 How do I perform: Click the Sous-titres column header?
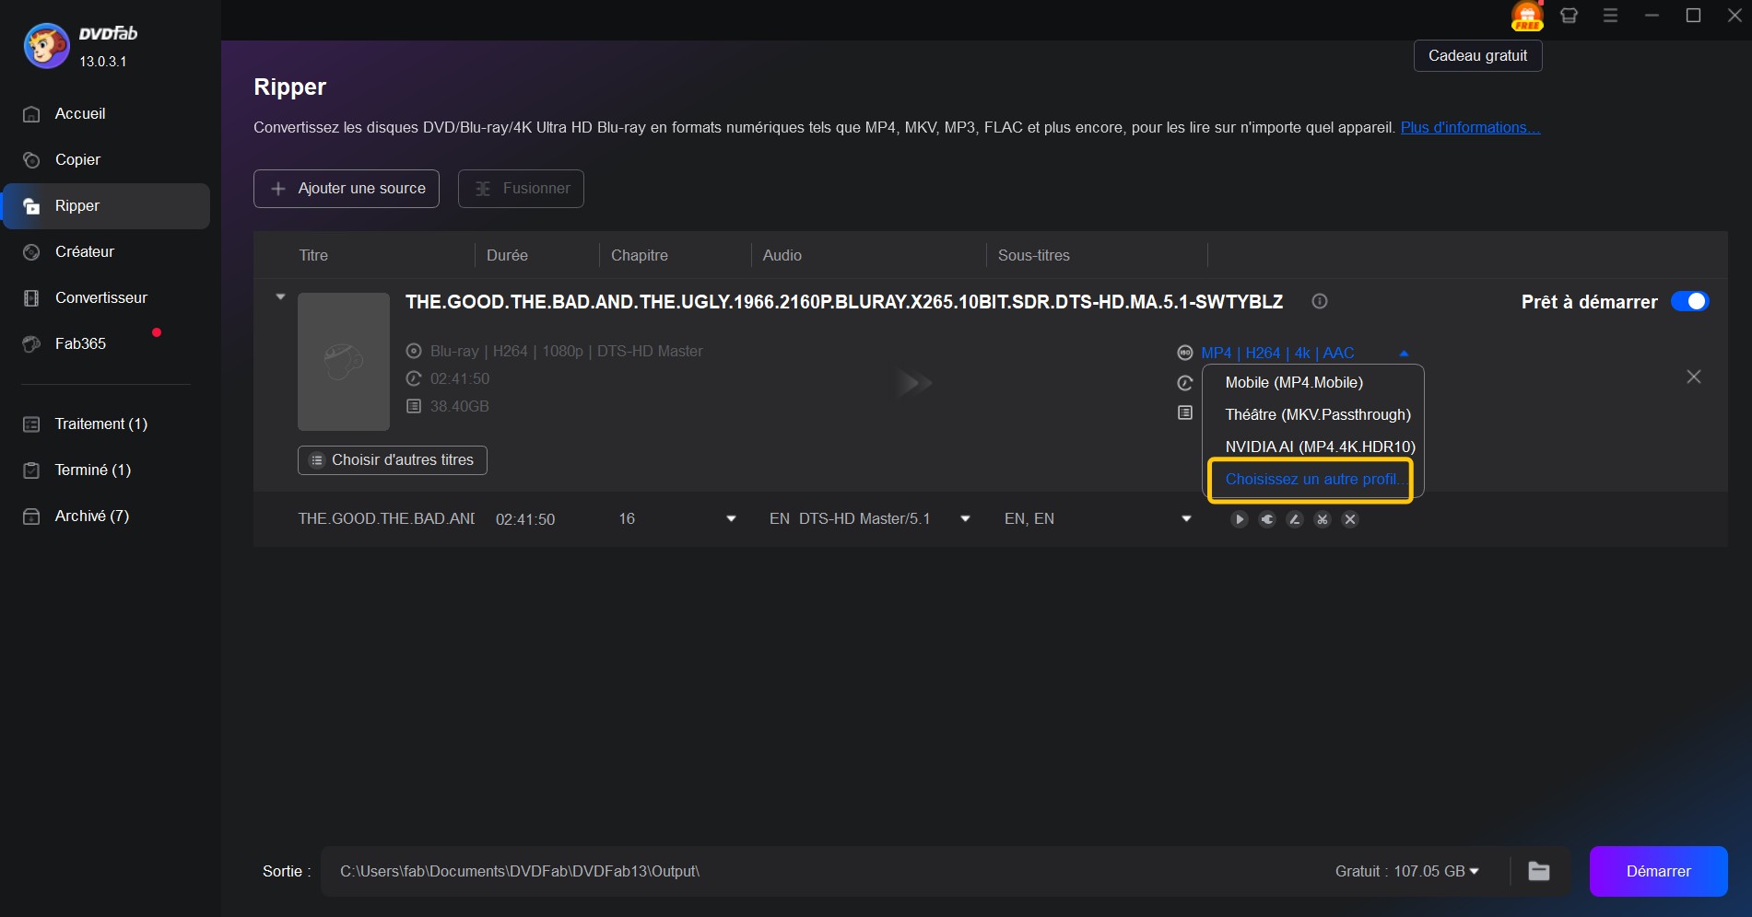pyautogui.click(x=1034, y=256)
